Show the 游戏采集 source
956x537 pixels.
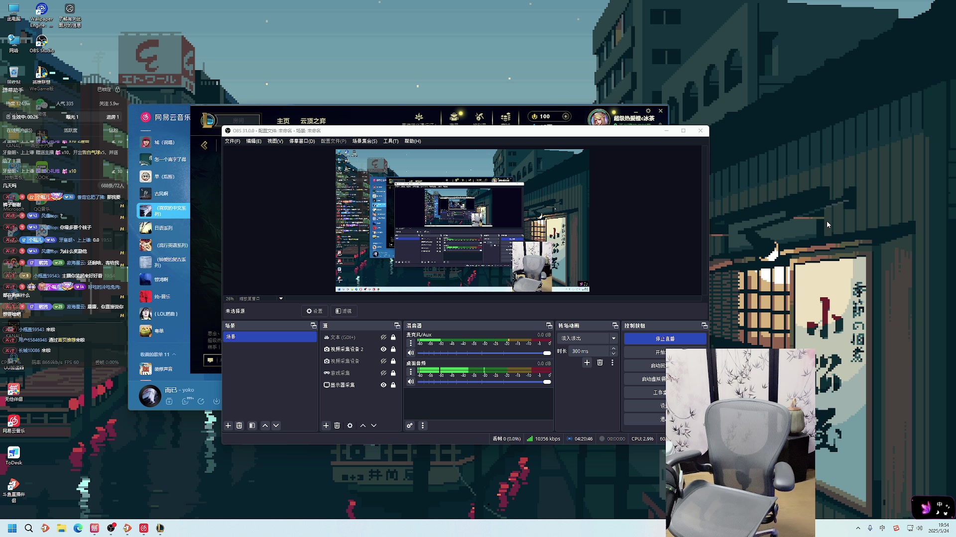[383, 373]
